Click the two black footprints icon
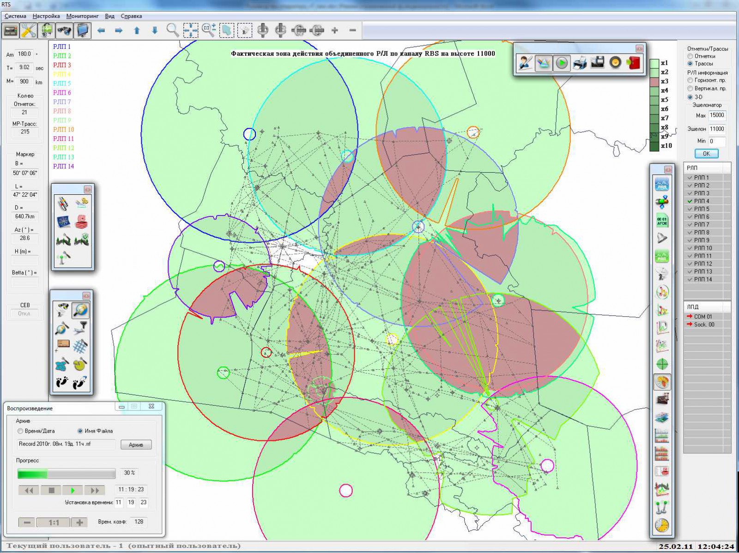Screen dimensions: 739x553 (62, 383)
